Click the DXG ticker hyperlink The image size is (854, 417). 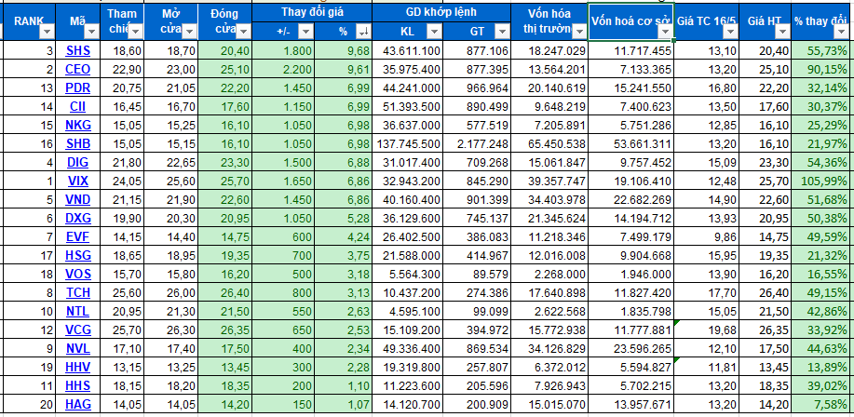pyautogui.click(x=78, y=219)
